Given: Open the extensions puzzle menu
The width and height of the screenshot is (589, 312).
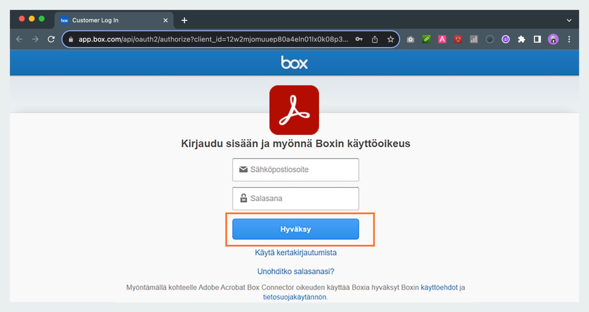Looking at the screenshot, I should [x=522, y=39].
